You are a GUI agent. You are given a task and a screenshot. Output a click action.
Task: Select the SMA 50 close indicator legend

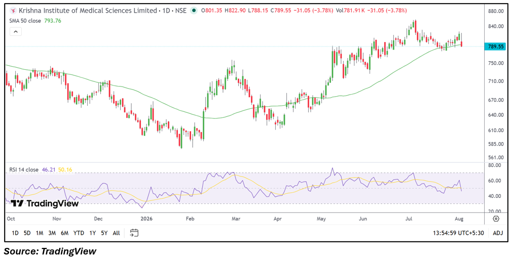(25, 21)
